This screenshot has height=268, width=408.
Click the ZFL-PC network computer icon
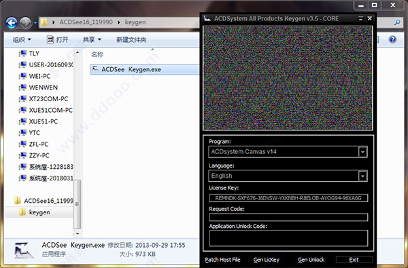[x=22, y=144]
